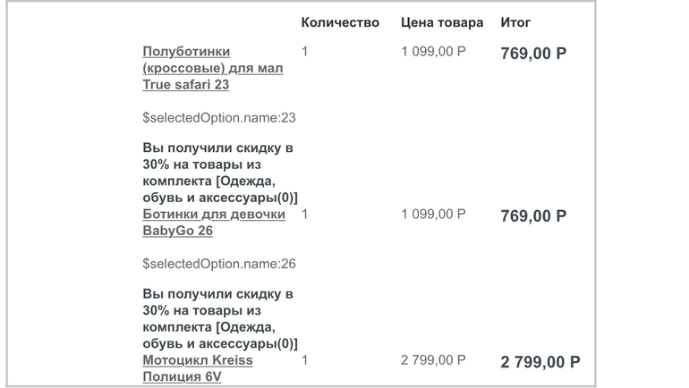Click the empty header cell above product names
This screenshot has width=689, height=388.
point(215,22)
